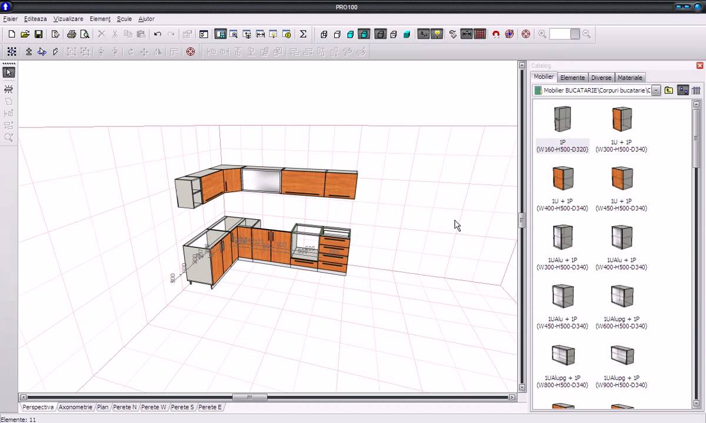This screenshot has width=706, height=423.
Task: Toggle dimensions display button
Action: [467, 34]
